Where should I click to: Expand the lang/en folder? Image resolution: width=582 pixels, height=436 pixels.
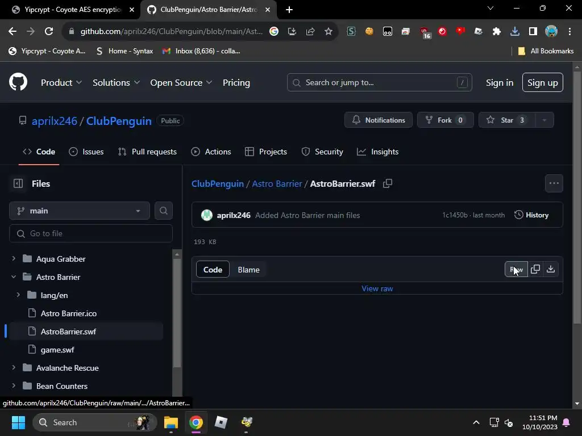coord(18,295)
